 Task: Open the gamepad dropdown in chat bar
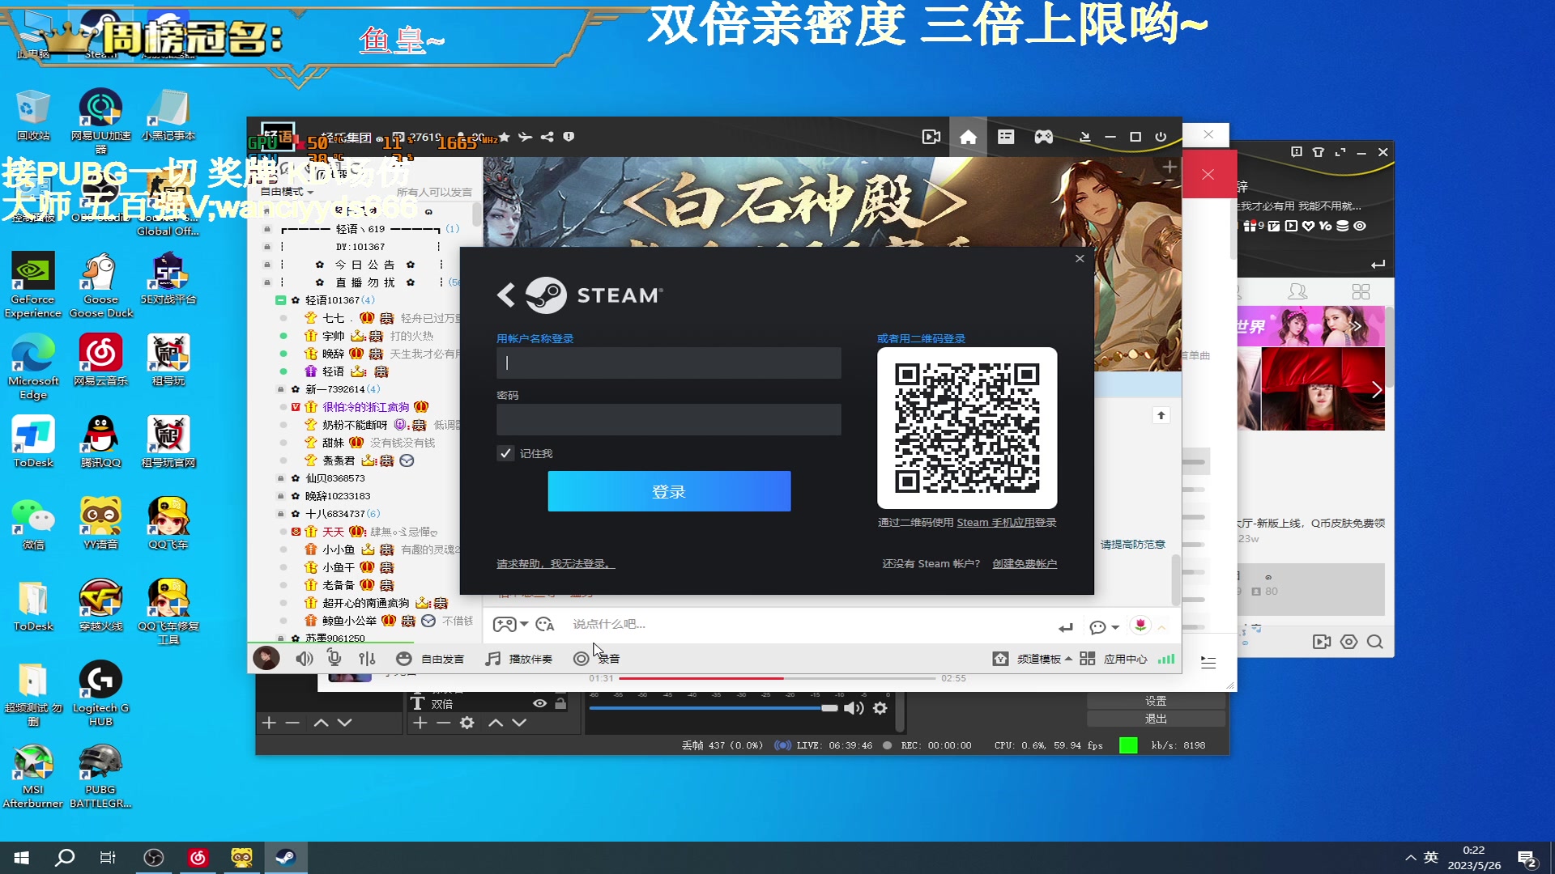(x=511, y=624)
